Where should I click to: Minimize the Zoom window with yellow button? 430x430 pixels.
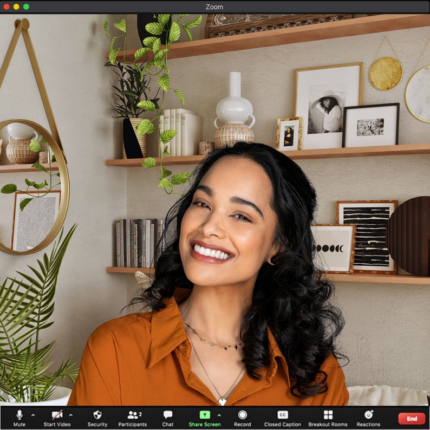[x=16, y=6]
